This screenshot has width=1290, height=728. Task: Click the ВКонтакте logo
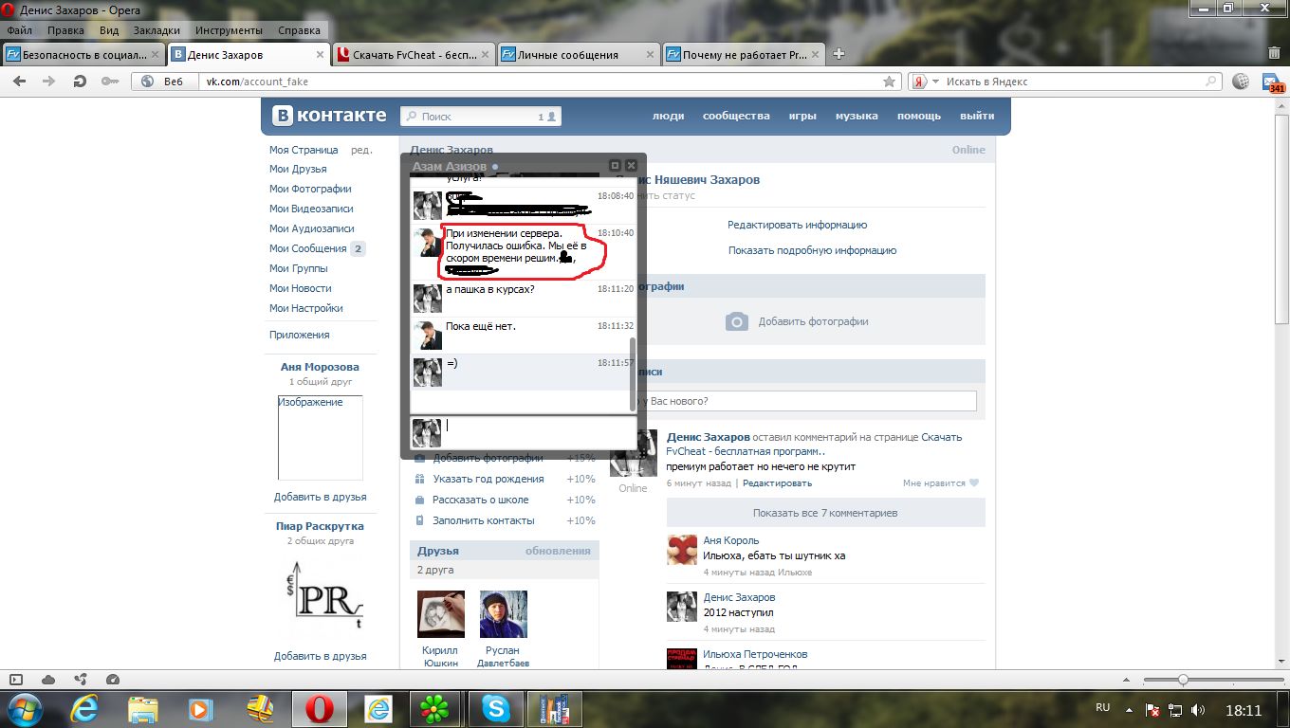point(330,116)
